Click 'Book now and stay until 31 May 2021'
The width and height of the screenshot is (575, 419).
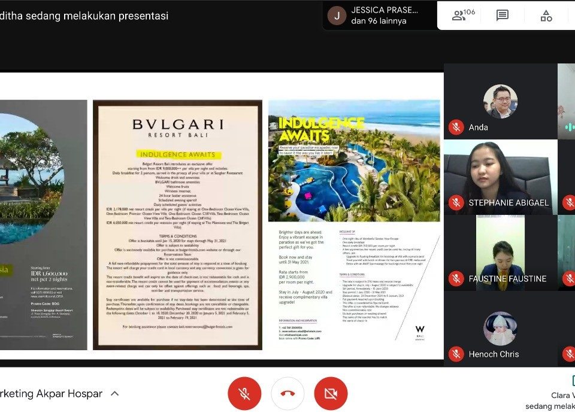click(x=295, y=260)
